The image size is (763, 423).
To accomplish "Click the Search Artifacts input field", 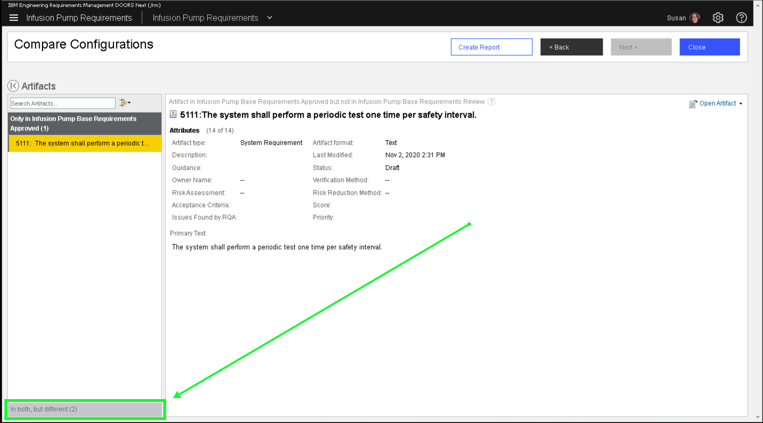I will (x=63, y=103).
